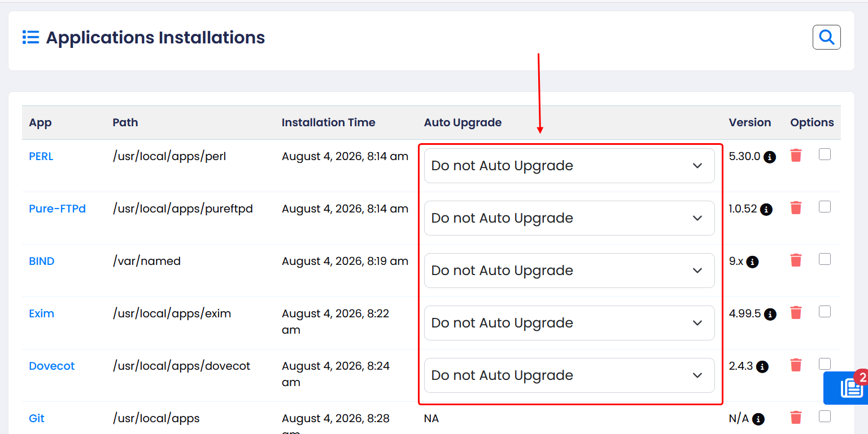Show Dovecot version info icon details

[762, 367]
